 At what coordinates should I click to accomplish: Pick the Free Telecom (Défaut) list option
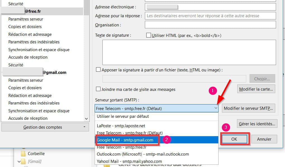[x=157, y=133]
